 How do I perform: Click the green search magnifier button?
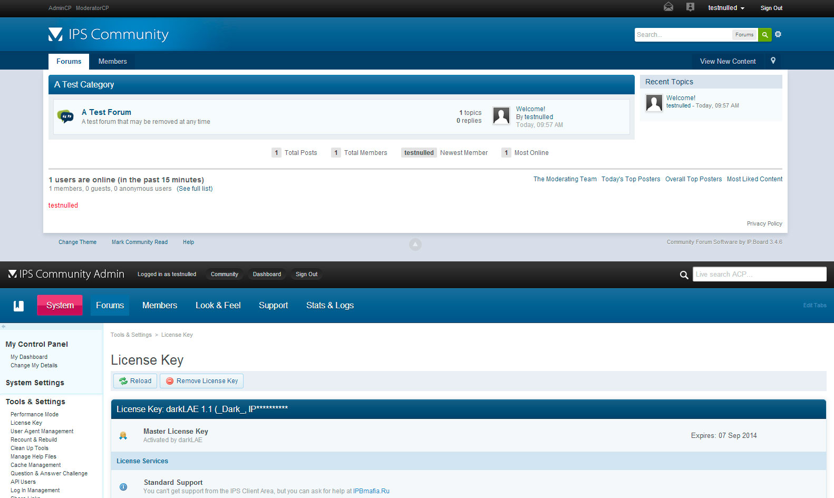pyautogui.click(x=765, y=35)
